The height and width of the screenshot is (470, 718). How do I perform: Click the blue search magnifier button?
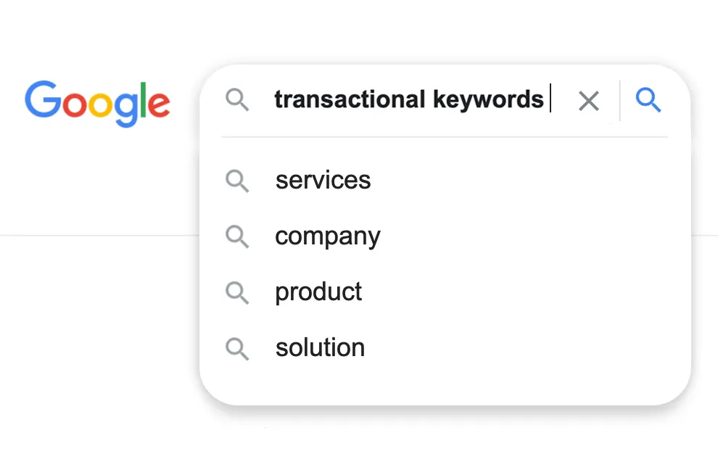point(648,101)
